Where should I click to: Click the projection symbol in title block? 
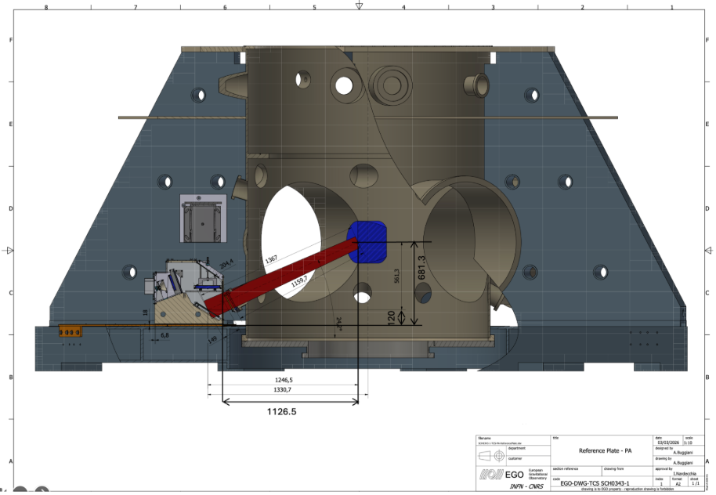coord(493,454)
